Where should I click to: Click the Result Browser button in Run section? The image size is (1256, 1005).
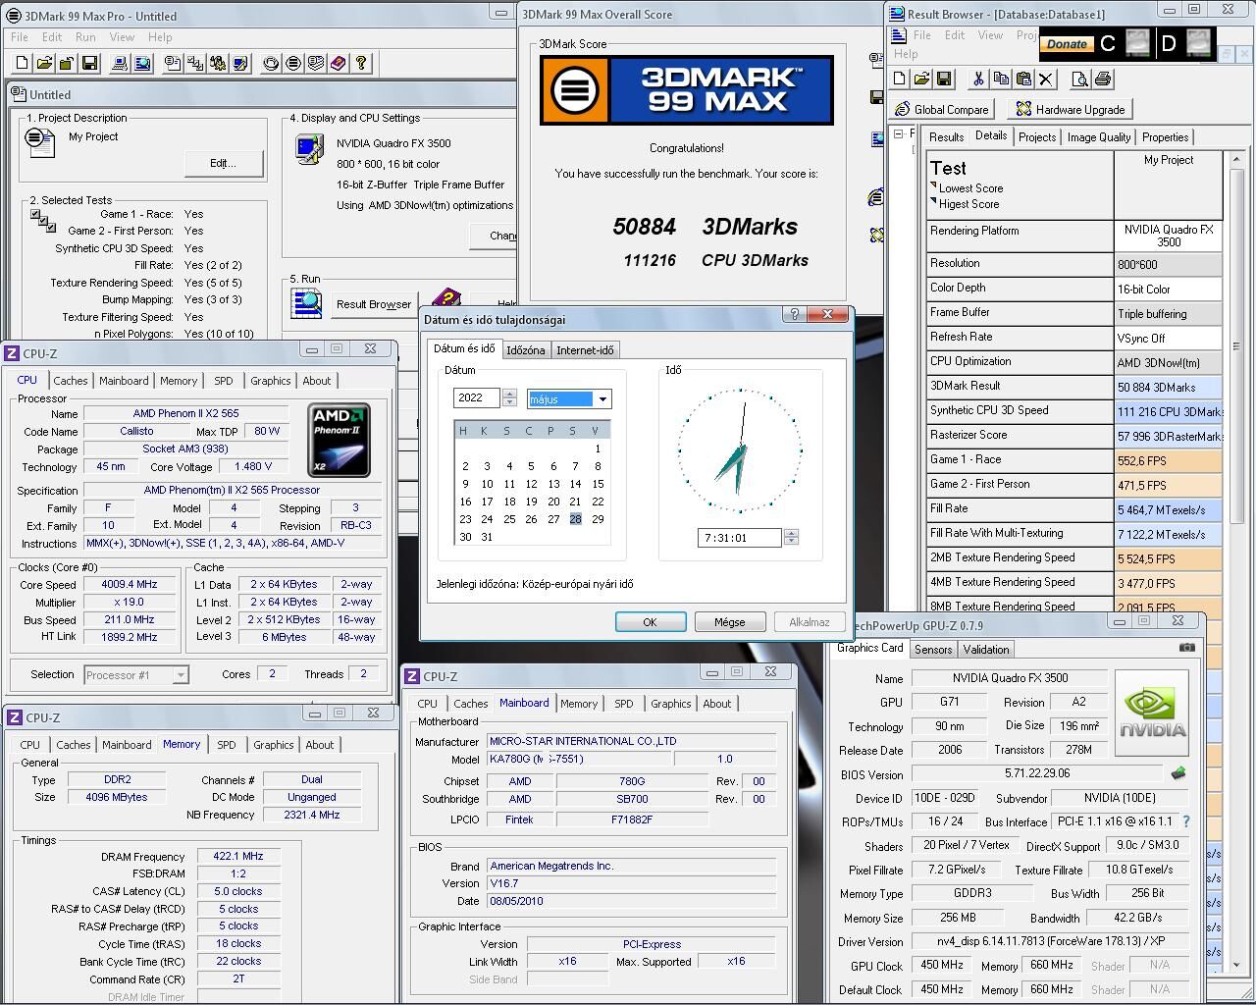click(374, 304)
